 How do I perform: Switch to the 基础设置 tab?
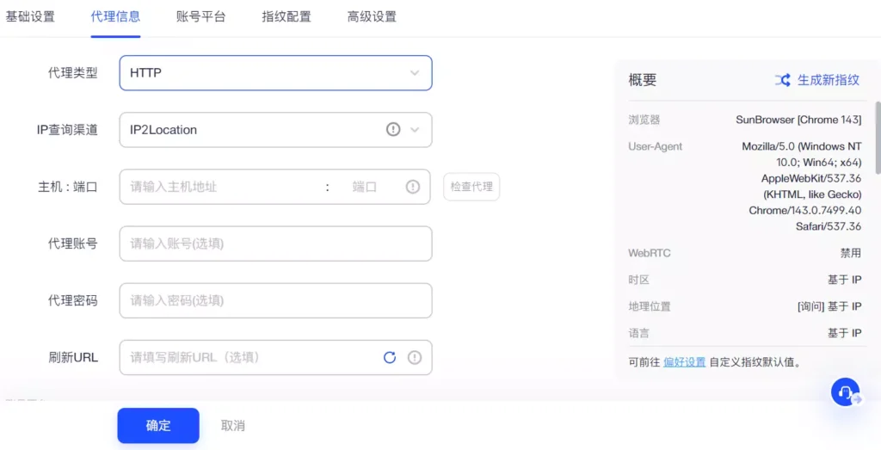tap(30, 16)
